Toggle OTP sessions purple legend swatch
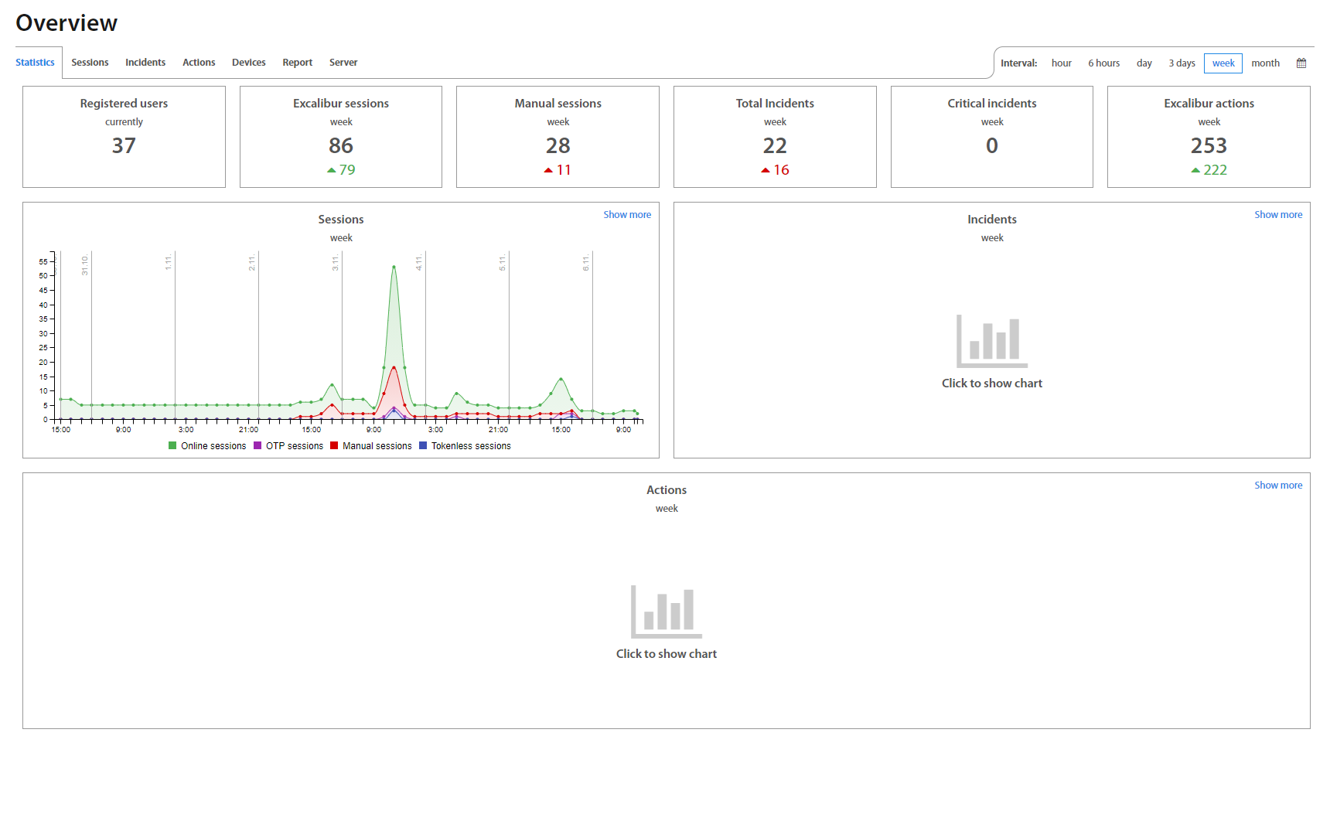Screen dimensions: 1330x835 click(257, 446)
